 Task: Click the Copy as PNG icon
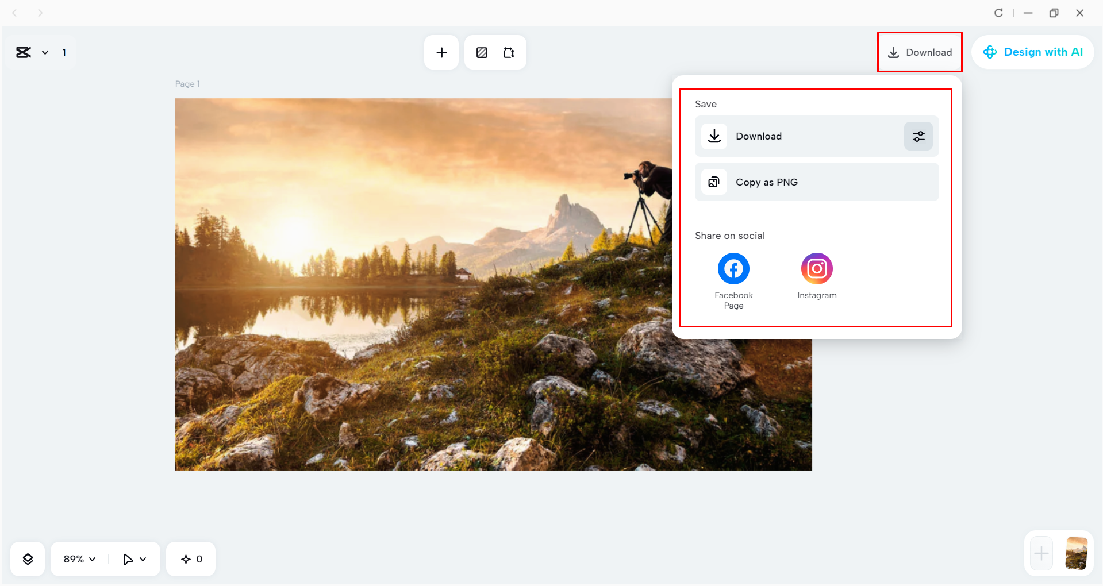pos(714,182)
